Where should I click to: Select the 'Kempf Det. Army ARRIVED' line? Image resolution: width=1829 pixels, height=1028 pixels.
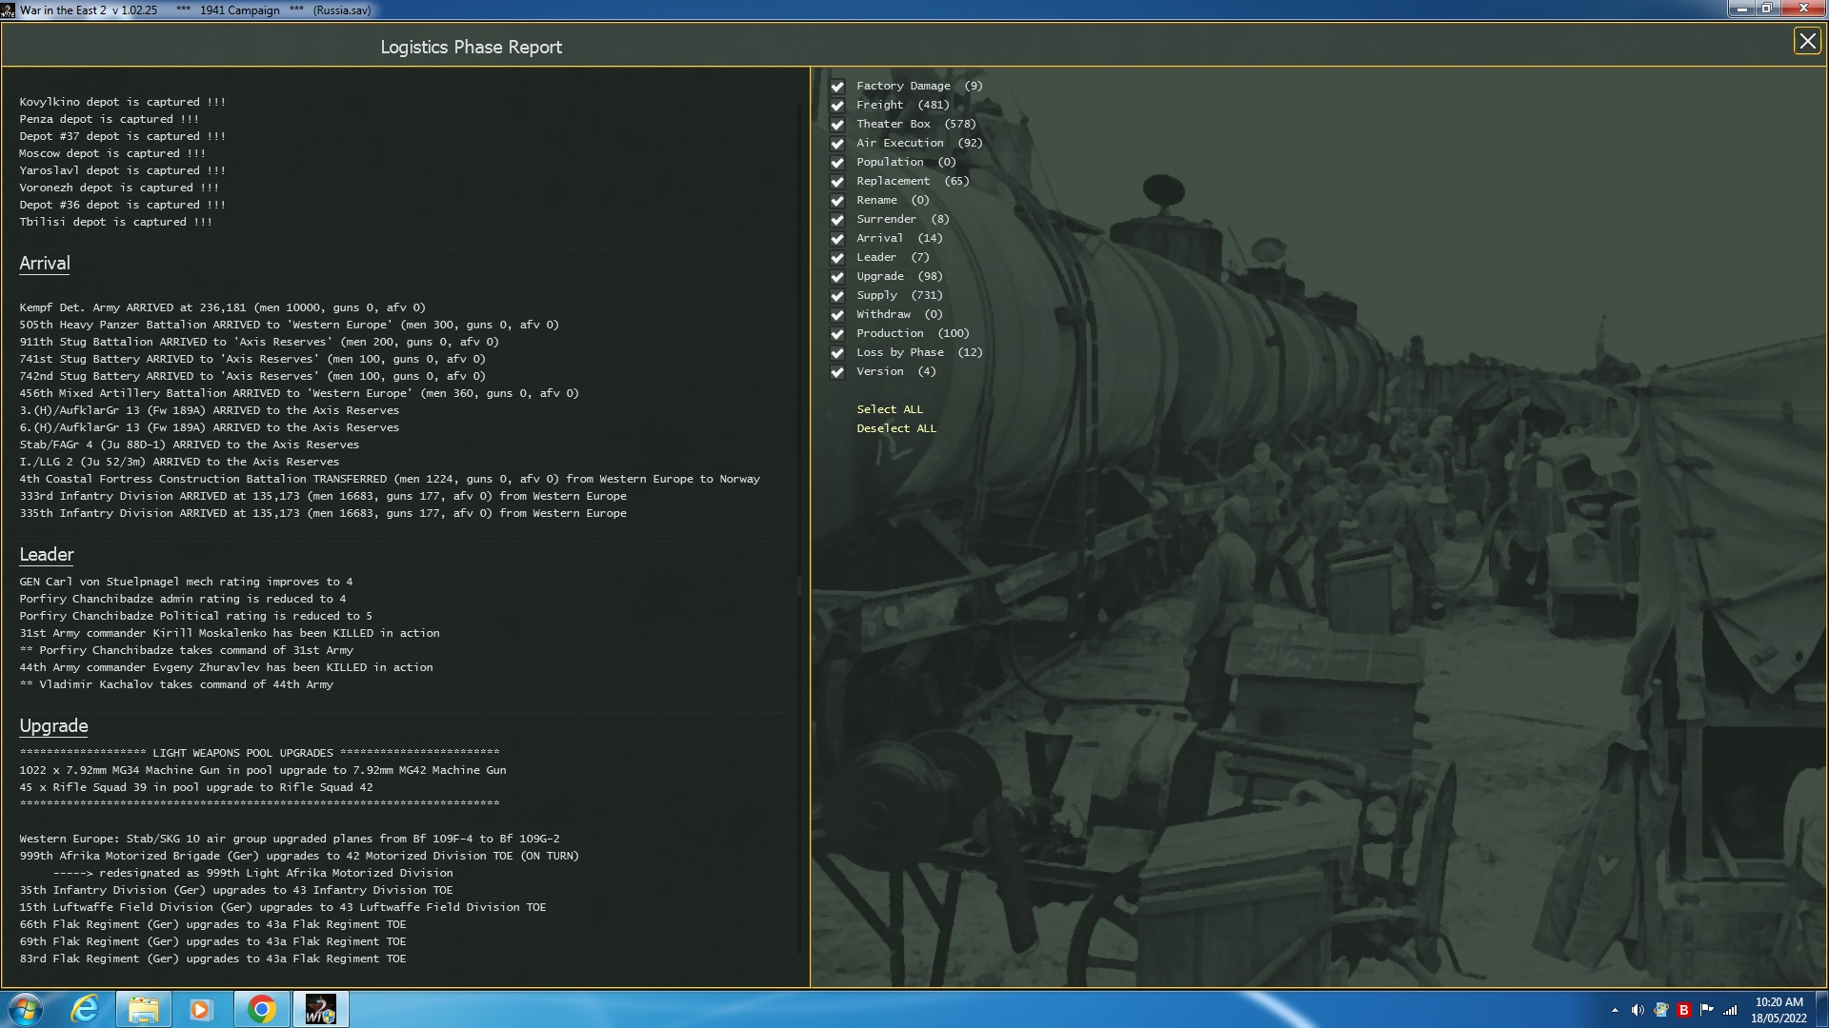tap(222, 307)
